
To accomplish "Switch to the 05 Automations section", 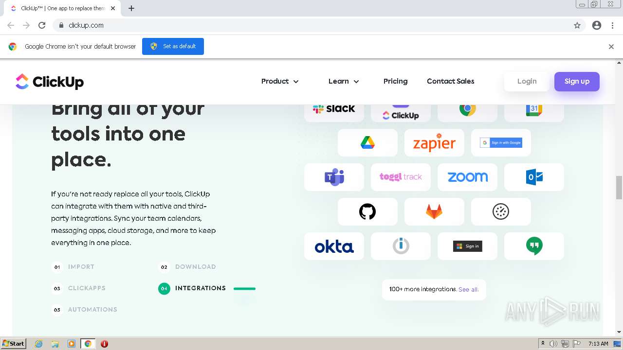I will 84,310.
